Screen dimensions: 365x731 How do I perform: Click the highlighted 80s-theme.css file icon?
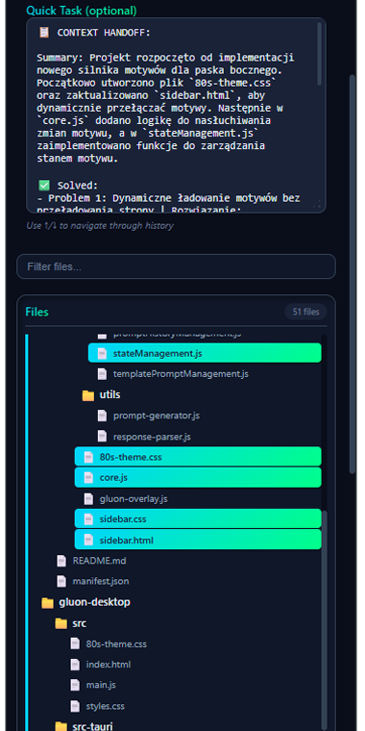[88, 457]
